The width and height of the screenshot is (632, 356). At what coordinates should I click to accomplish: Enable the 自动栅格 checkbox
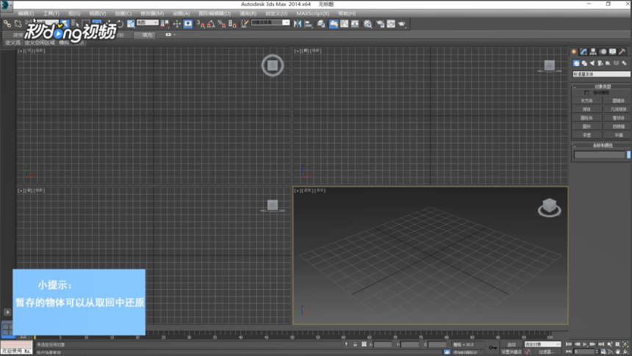pyautogui.click(x=586, y=92)
